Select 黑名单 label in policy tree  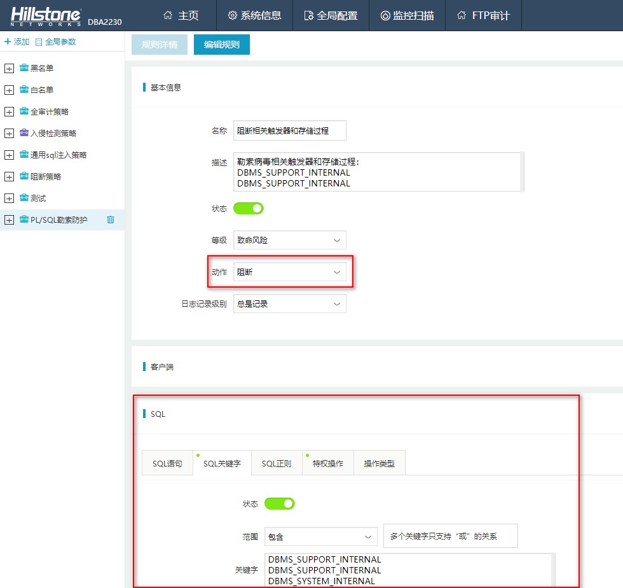tap(42, 68)
